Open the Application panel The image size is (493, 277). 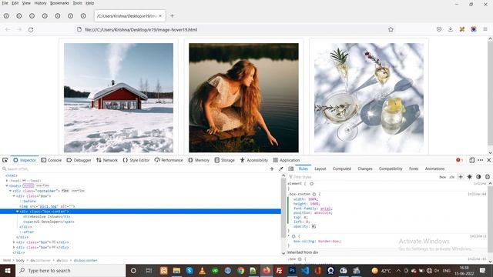[287, 160]
